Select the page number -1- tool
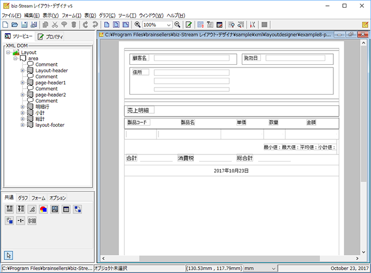Image resolution: width=371 pixels, height=273 pixels. pyautogui.click(x=21, y=221)
